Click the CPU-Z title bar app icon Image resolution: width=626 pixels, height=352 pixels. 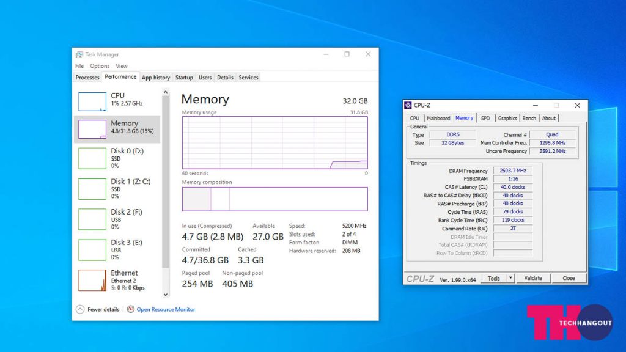408,105
